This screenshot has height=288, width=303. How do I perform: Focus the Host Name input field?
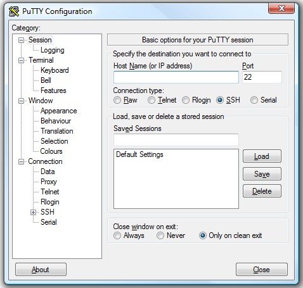click(x=176, y=77)
